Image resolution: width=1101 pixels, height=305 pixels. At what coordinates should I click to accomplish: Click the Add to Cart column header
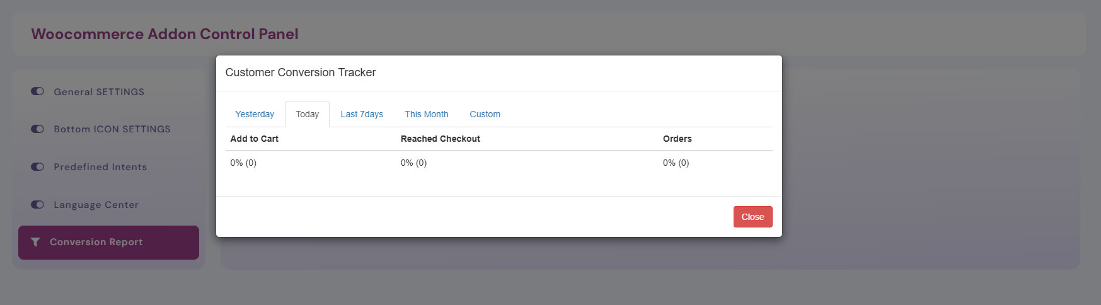[x=255, y=139]
